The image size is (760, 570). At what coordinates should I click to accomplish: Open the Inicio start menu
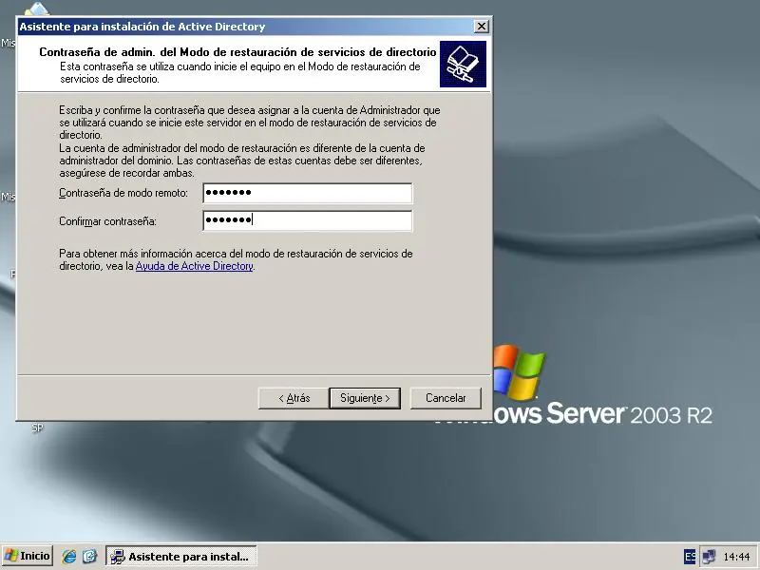[28, 556]
